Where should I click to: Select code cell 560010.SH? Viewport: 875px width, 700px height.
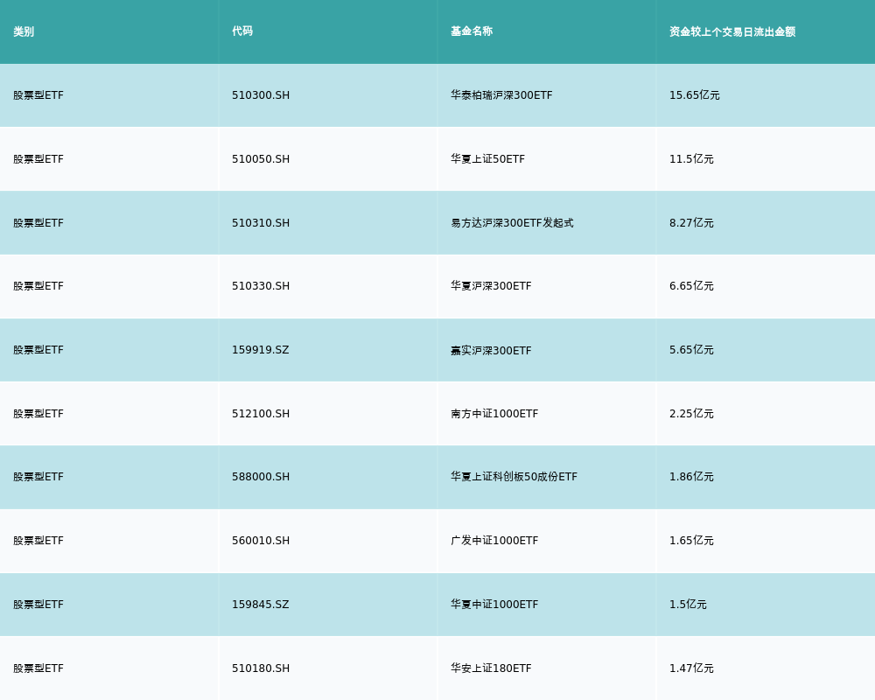pos(261,541)
